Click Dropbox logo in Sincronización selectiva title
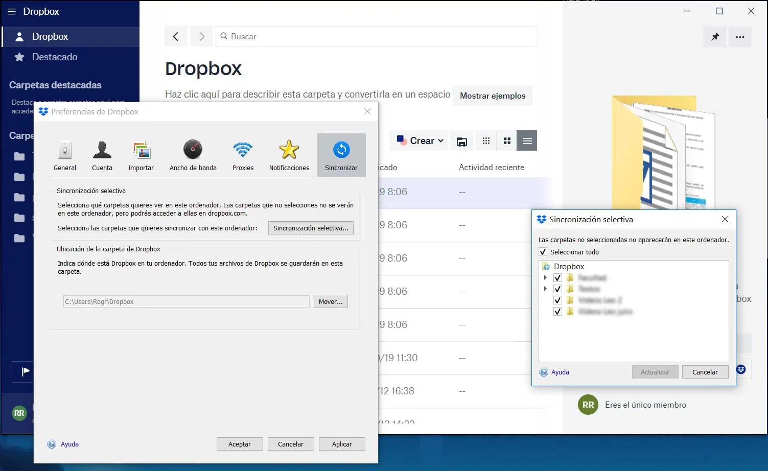Viewport: 768px width, 471px height. (542, 219)
